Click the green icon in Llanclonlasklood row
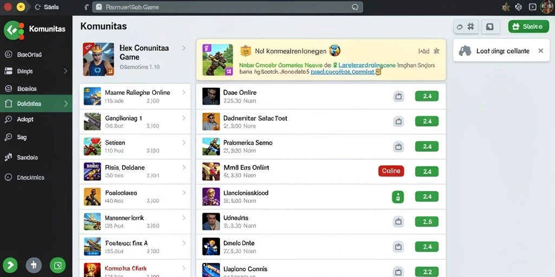Viewport: 555px width, 277px height. (x=398, y=197)
